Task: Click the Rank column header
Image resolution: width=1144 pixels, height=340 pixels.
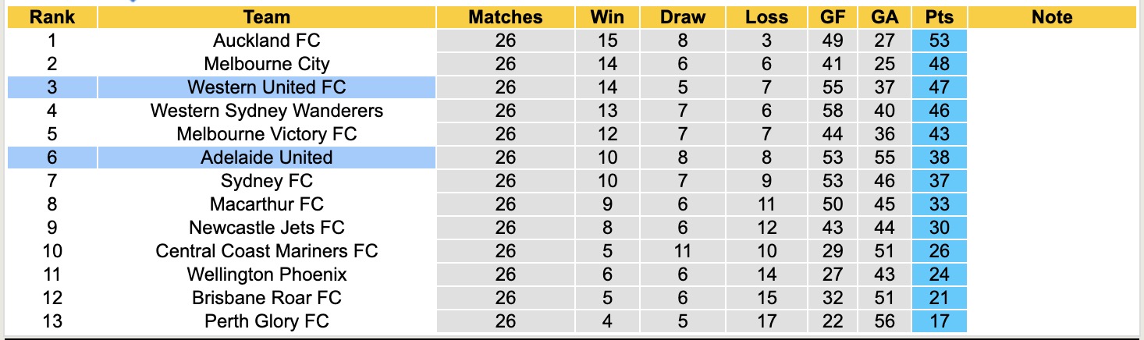Action: [x=52, y=17]
